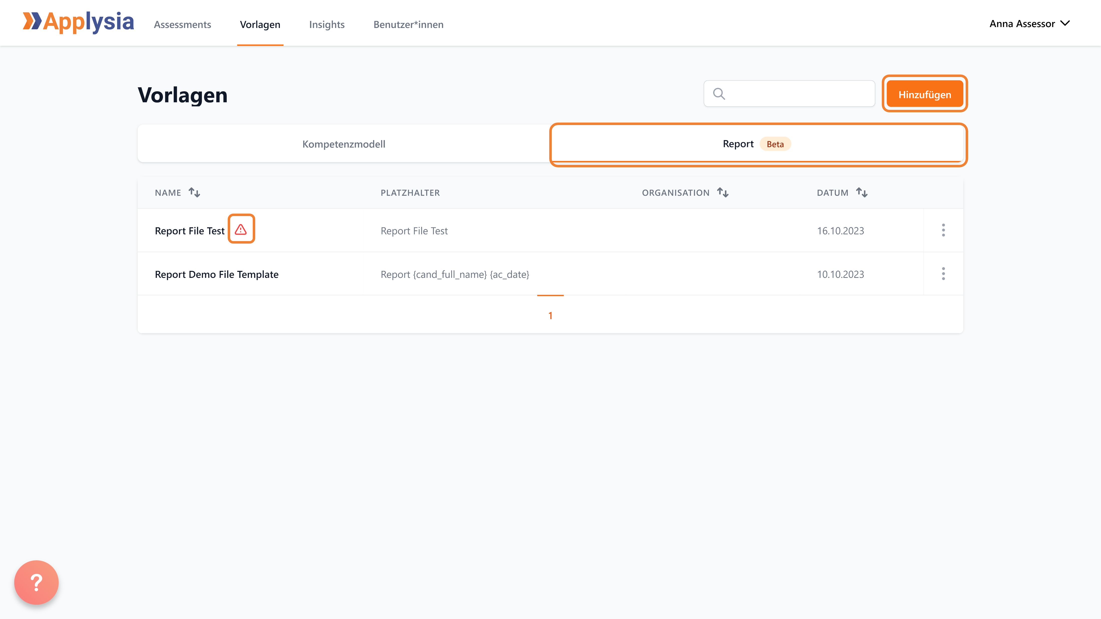This screenshot has height=619, width=1101.
Task: Click the Applysia logo
Action: (x=78, y=22)
